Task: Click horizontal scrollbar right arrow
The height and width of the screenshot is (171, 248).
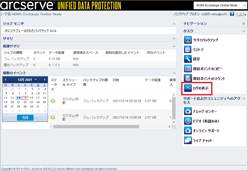Action: 170,127
